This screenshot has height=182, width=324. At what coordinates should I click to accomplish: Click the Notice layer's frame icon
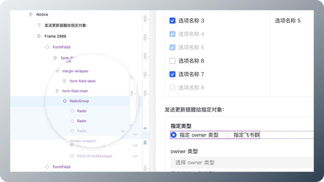(x=31, y=14)
